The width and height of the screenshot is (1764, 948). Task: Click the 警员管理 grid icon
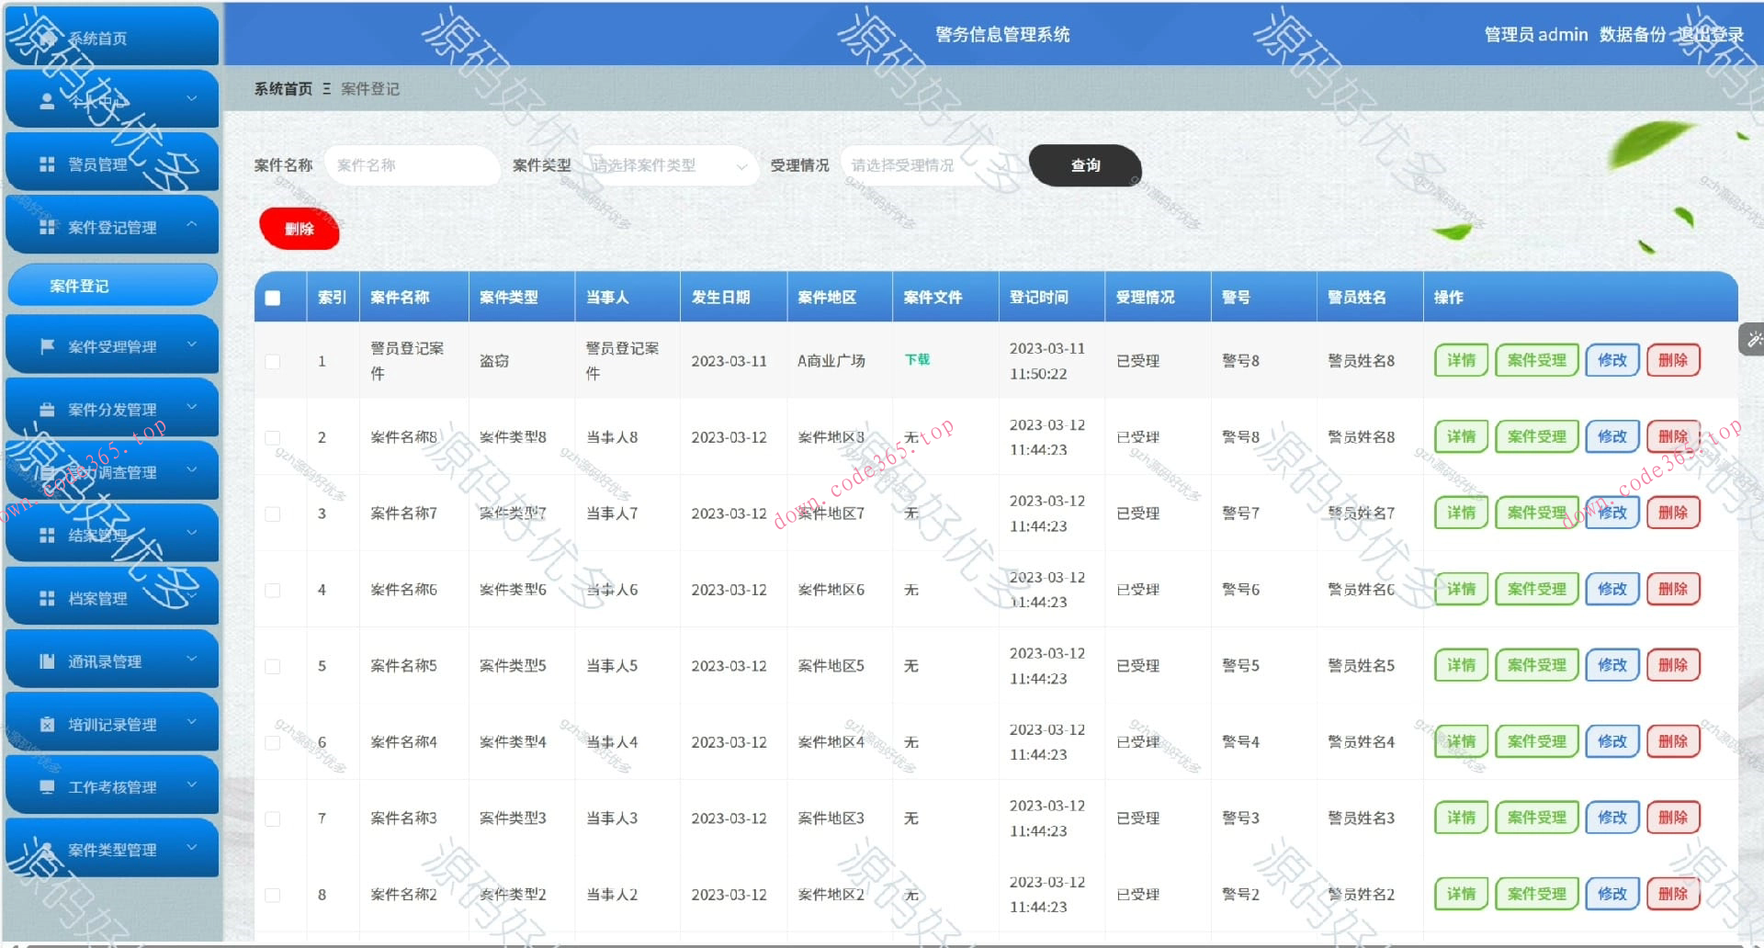click(x=46, y=163)
